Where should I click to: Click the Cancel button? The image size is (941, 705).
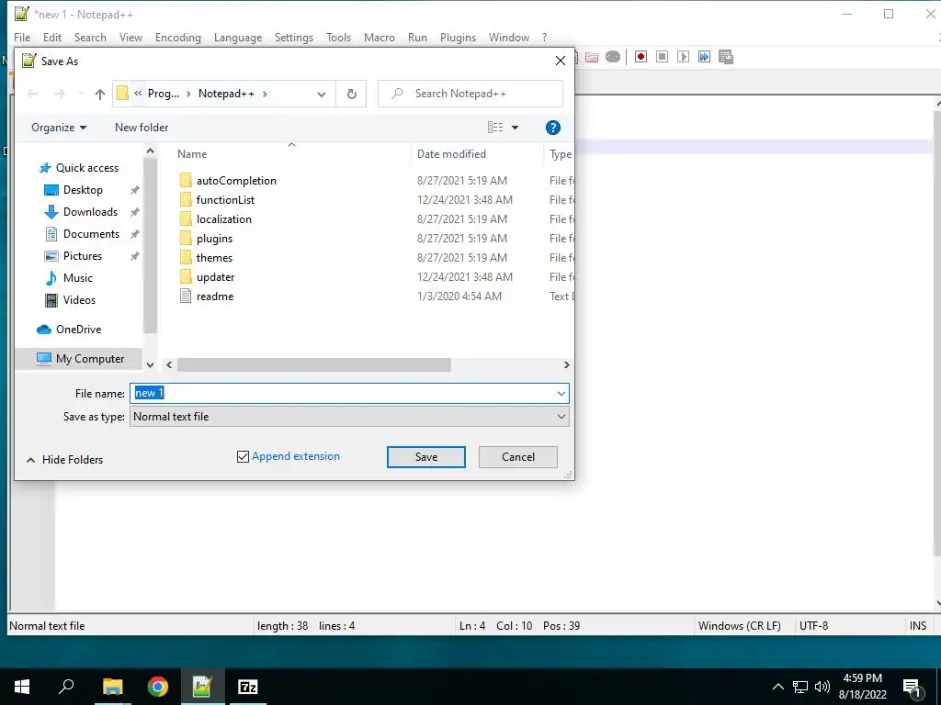(518, 457)
